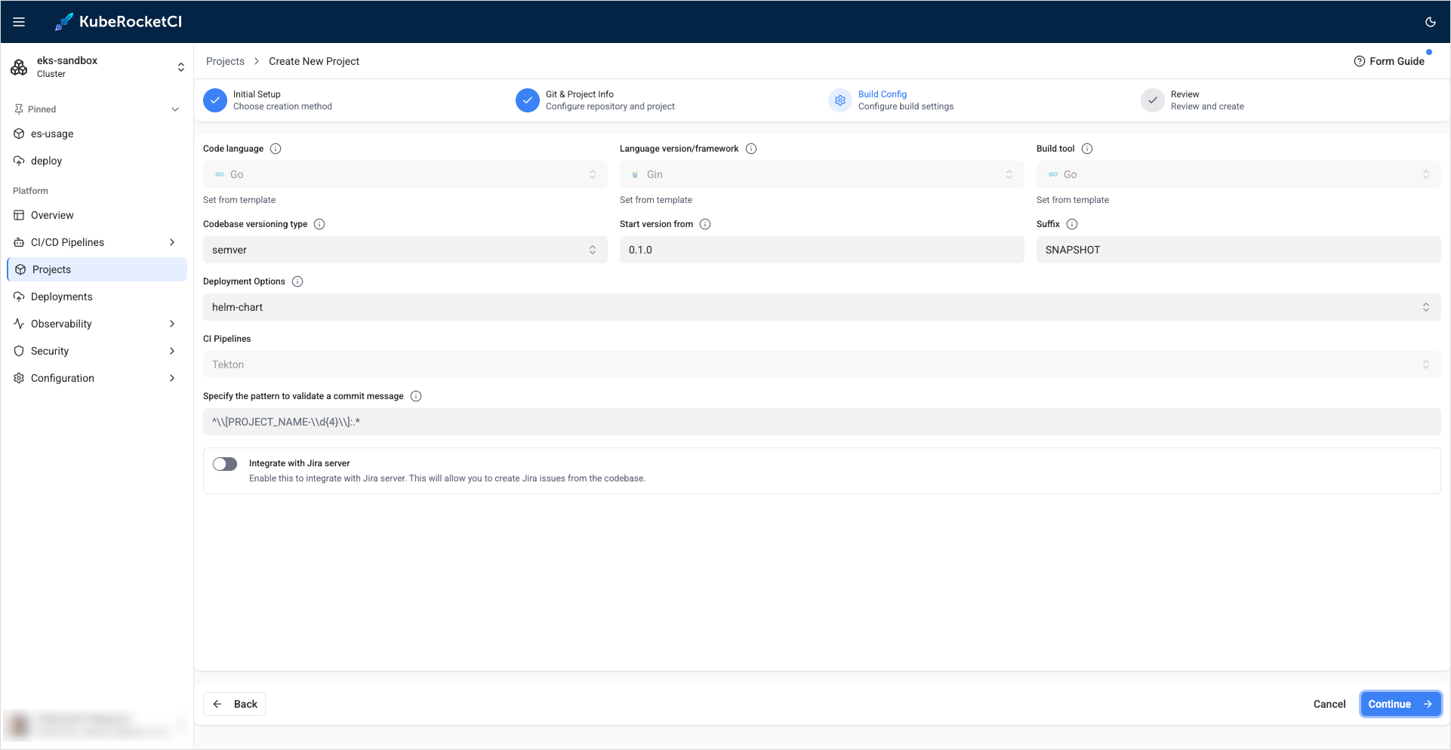Open the hamburger navigation menu

pyautogui.click(x=19, y=22)
